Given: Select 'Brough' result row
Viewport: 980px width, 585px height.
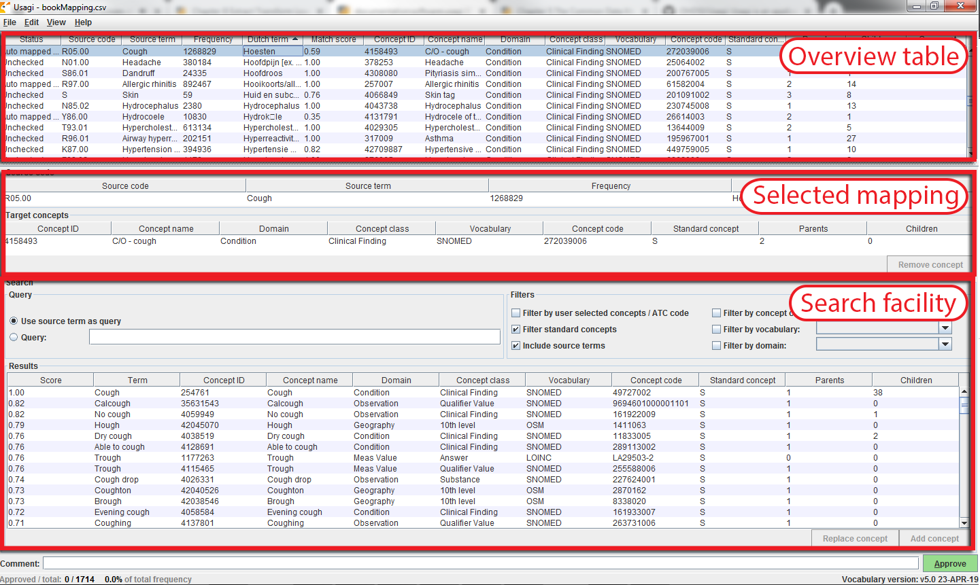Looking at the screenshot, I should (x=484, y=501).
